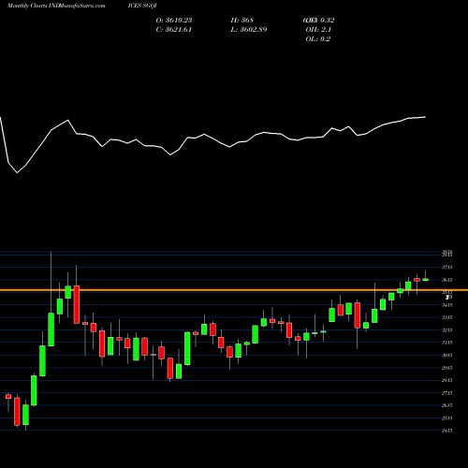
Task: Click the 3715 price axis label
Action: pyautogui.click(x=447, y=268)
